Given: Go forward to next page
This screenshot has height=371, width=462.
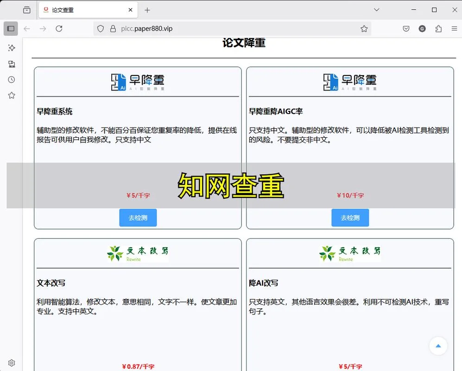Looking at the screenshot, I should point(43,29).
